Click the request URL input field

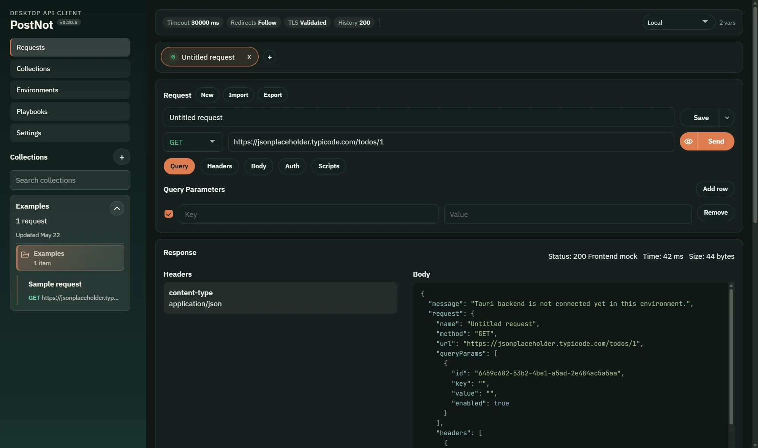click(x=451, y=142)
